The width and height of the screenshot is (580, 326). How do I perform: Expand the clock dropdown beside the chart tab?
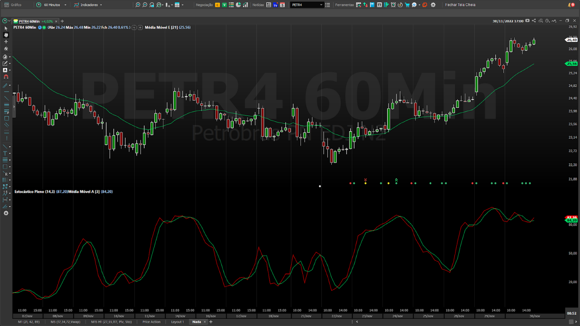pos(9,21)
